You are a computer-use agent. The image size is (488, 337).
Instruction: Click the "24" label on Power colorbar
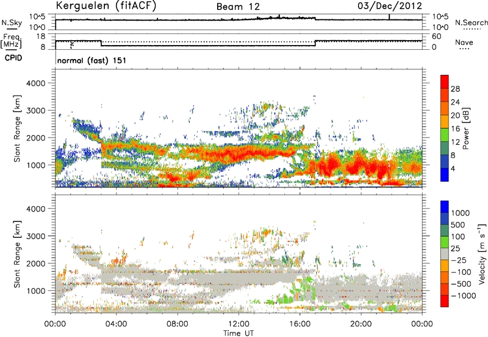click(455, 102)
